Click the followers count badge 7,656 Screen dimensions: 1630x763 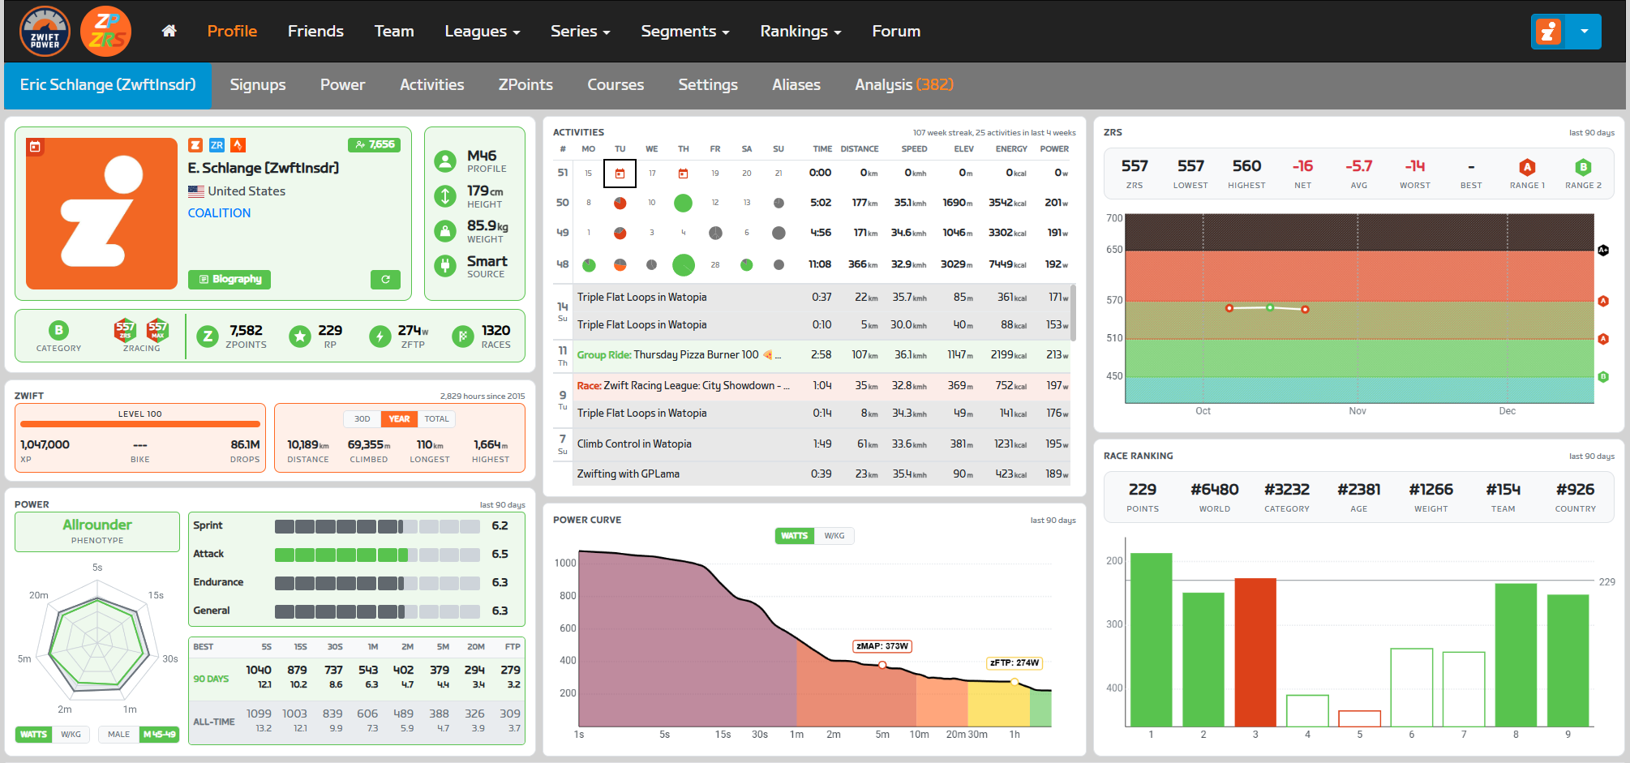(375, 144)
